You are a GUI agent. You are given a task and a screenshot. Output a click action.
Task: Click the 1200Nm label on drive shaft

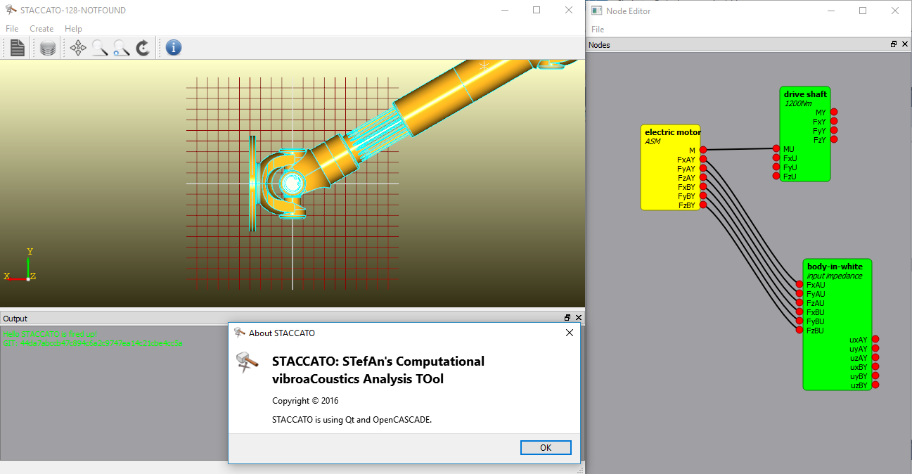coord(797,103)
